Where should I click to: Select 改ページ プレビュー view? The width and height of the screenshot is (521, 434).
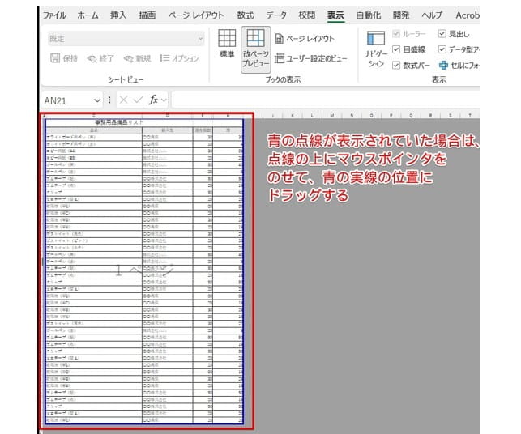(256, 49)
